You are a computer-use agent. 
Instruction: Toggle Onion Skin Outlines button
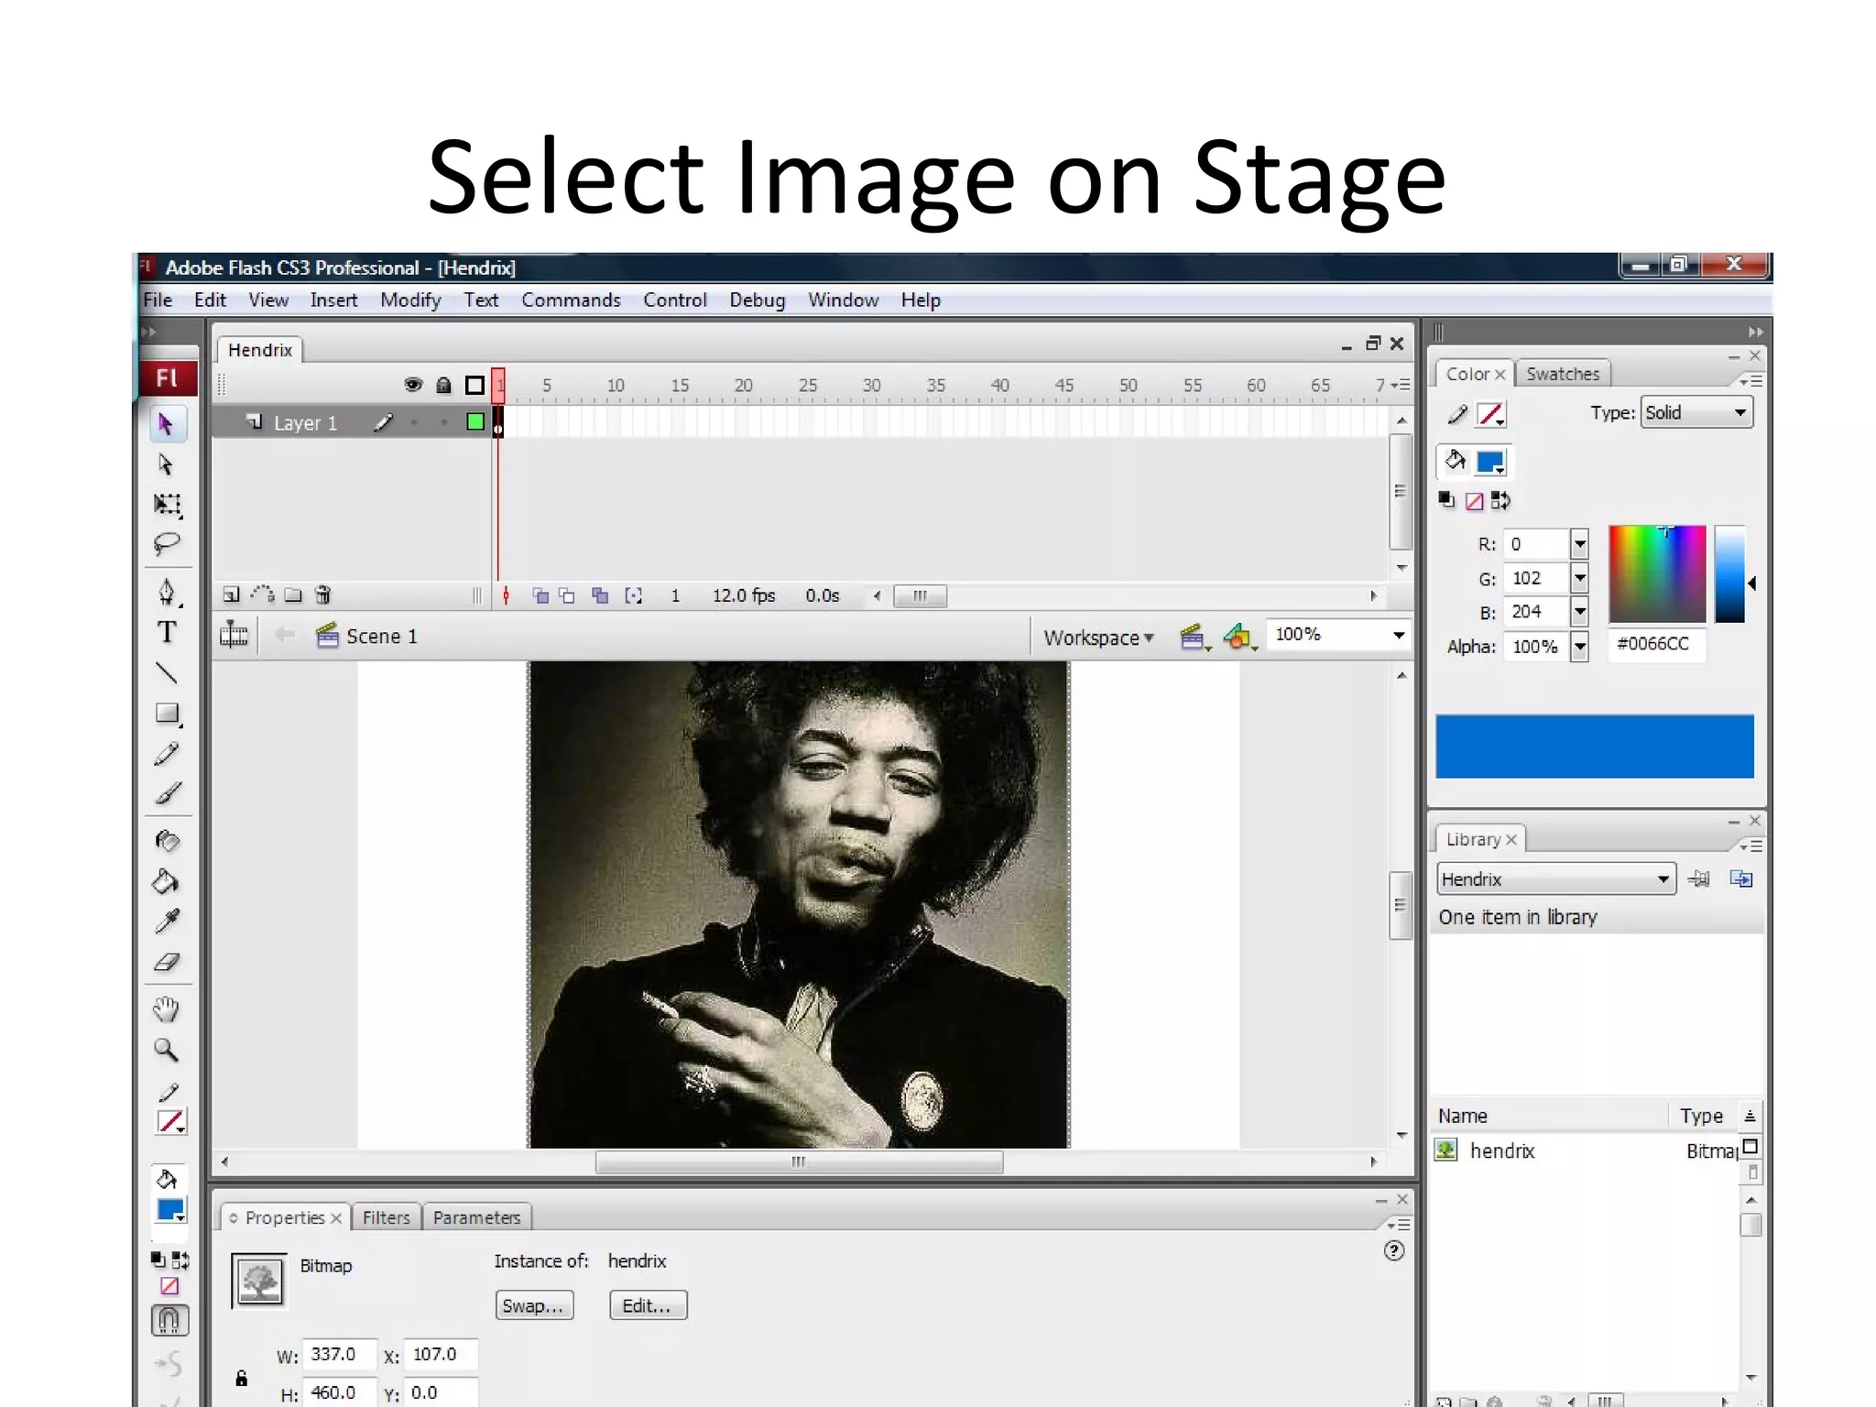pos(568,596)
